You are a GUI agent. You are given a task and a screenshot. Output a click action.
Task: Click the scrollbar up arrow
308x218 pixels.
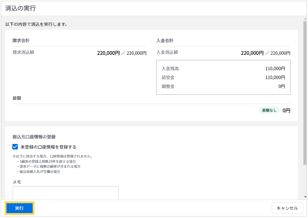point(305,19)
